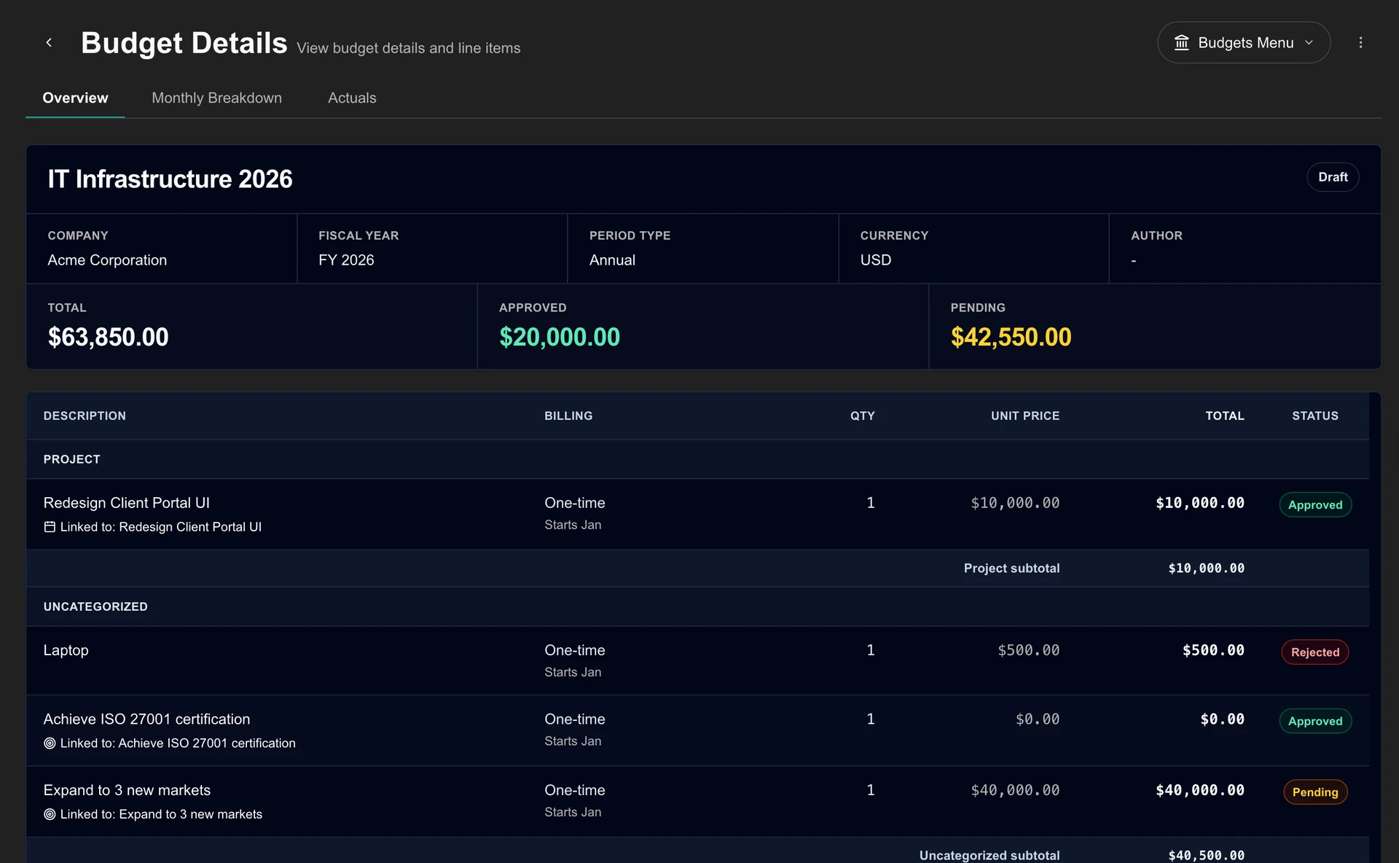Click the USD currency value
Image resolution: width=1399 pixels, height=863 pixels.
point(875,260)
